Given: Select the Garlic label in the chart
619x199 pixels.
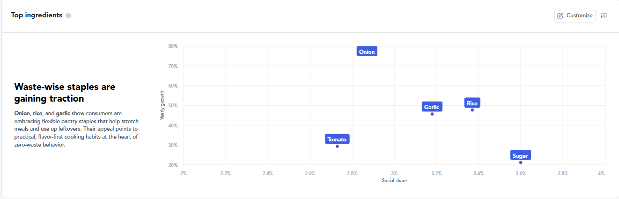Looking at the screenshot, I should click(432, 107).
